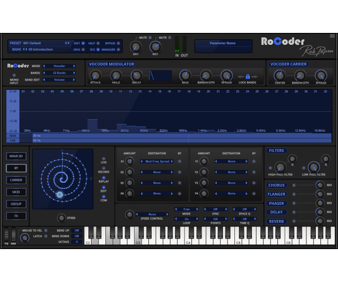The height and width of the screenshot is (282, 338).
Task: Switch to the CARRIER page
Action: (16, 180)
